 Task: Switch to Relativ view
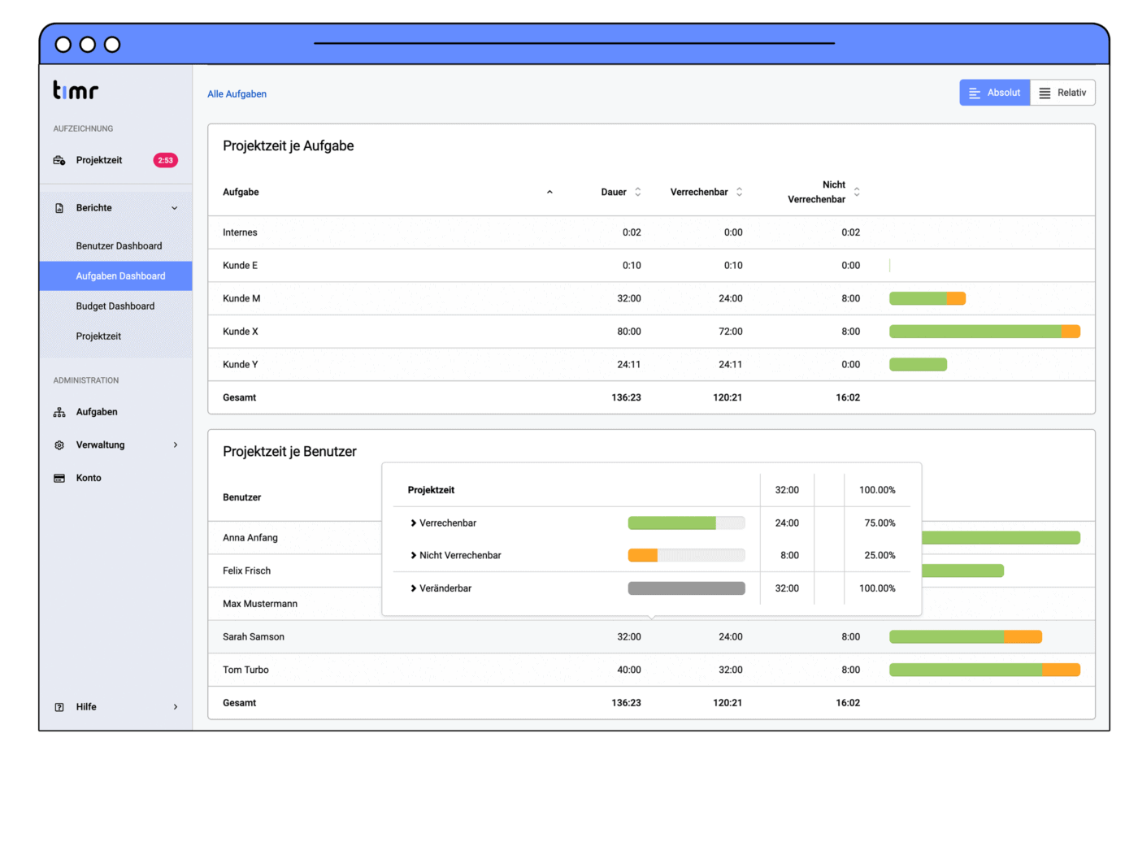1063,93
